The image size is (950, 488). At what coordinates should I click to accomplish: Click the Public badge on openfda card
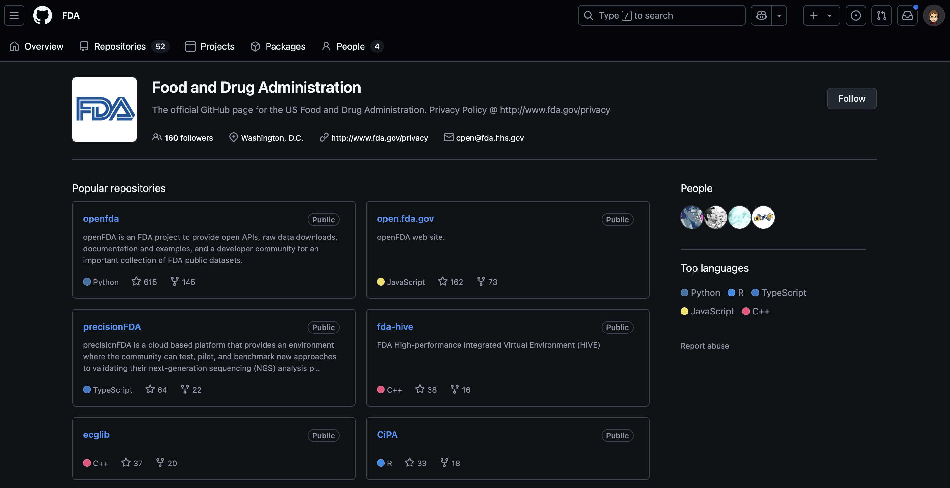(324, 220)
